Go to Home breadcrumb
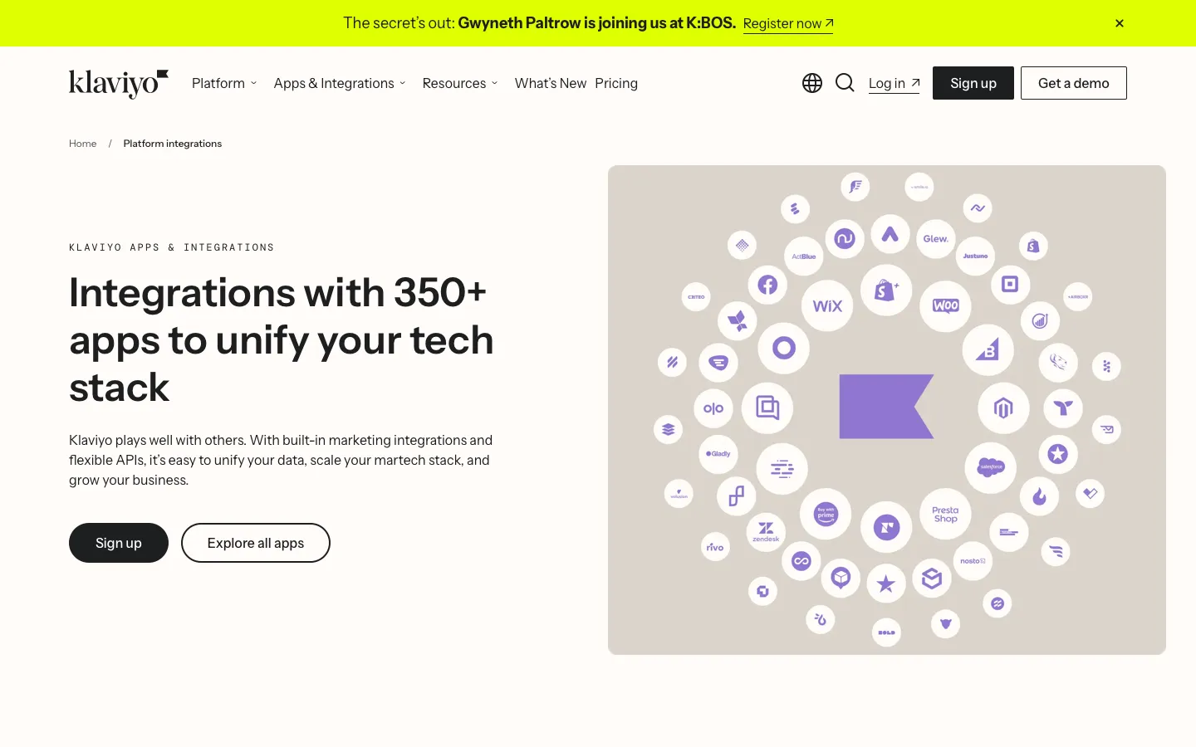Screen dimensions: 1196x747 (83, 144)
